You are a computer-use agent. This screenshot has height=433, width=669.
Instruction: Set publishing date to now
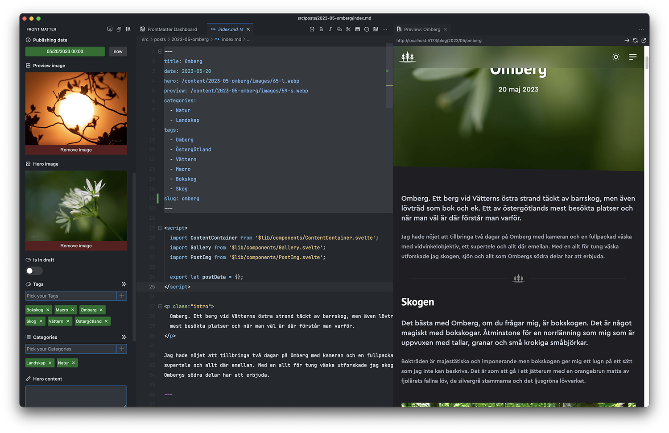118,51
